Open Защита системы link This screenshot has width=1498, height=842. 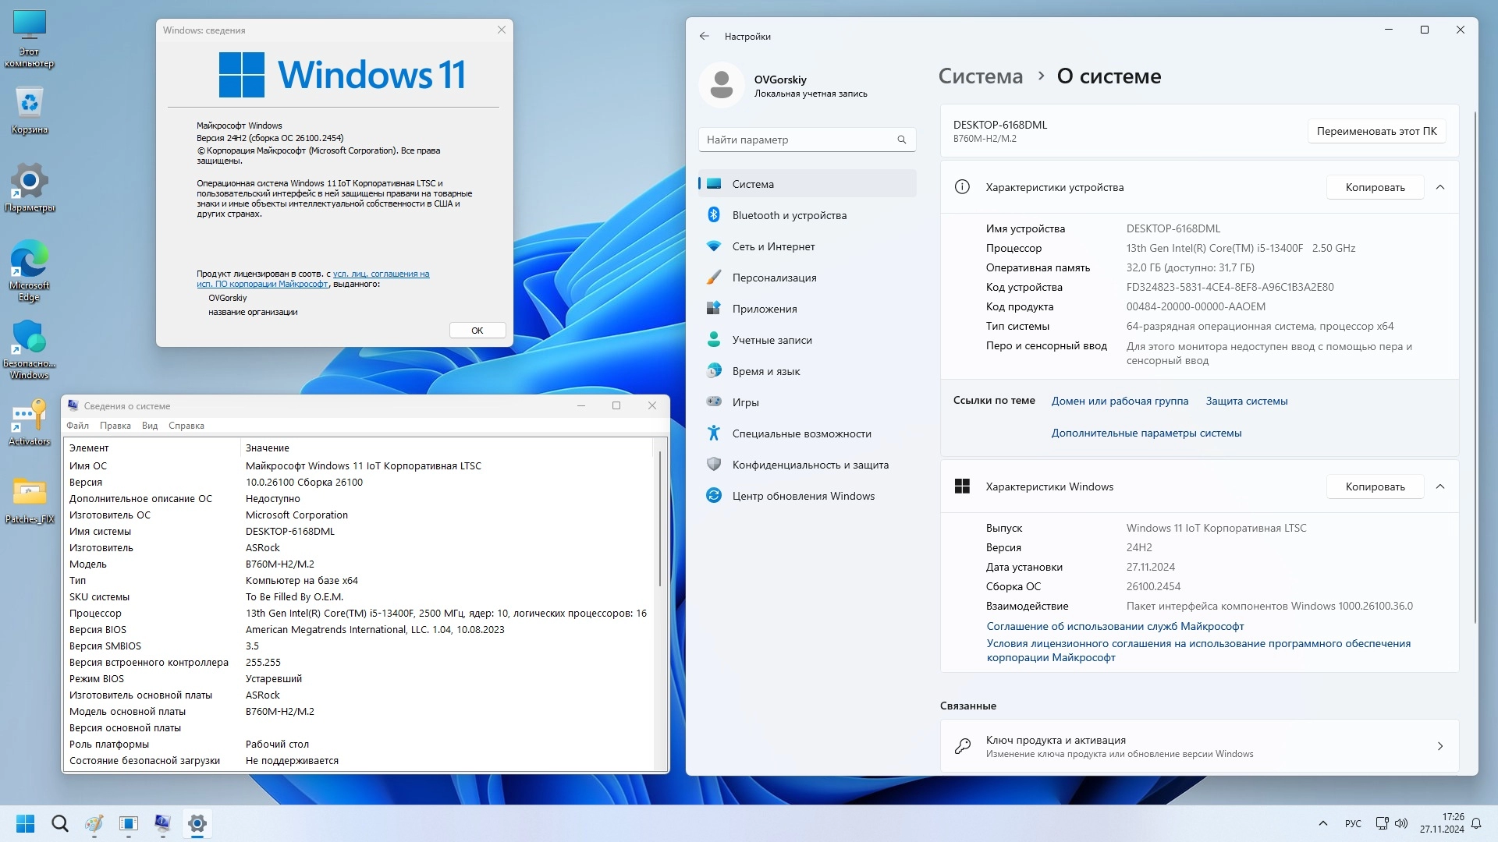point(1246,401)
